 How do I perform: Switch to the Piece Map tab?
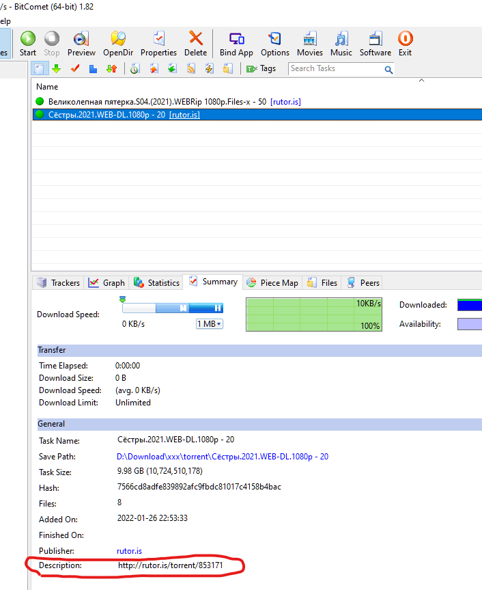[x=272, y=282]
